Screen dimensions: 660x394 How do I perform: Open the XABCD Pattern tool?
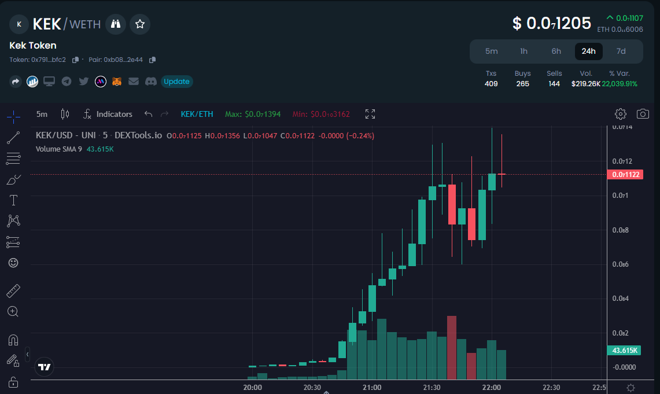pos(13,220)
